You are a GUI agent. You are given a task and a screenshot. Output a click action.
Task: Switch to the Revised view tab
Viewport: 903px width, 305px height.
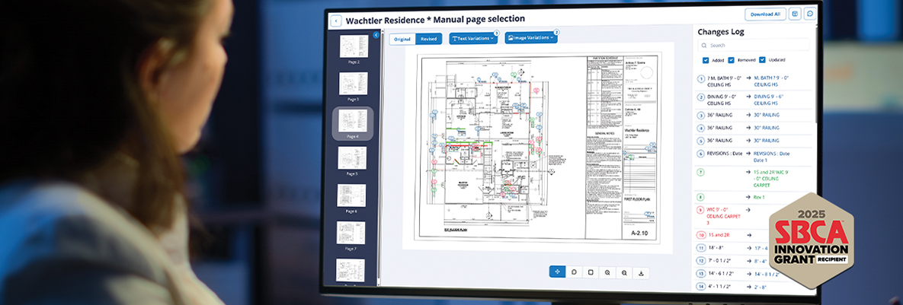click(428, 38)
